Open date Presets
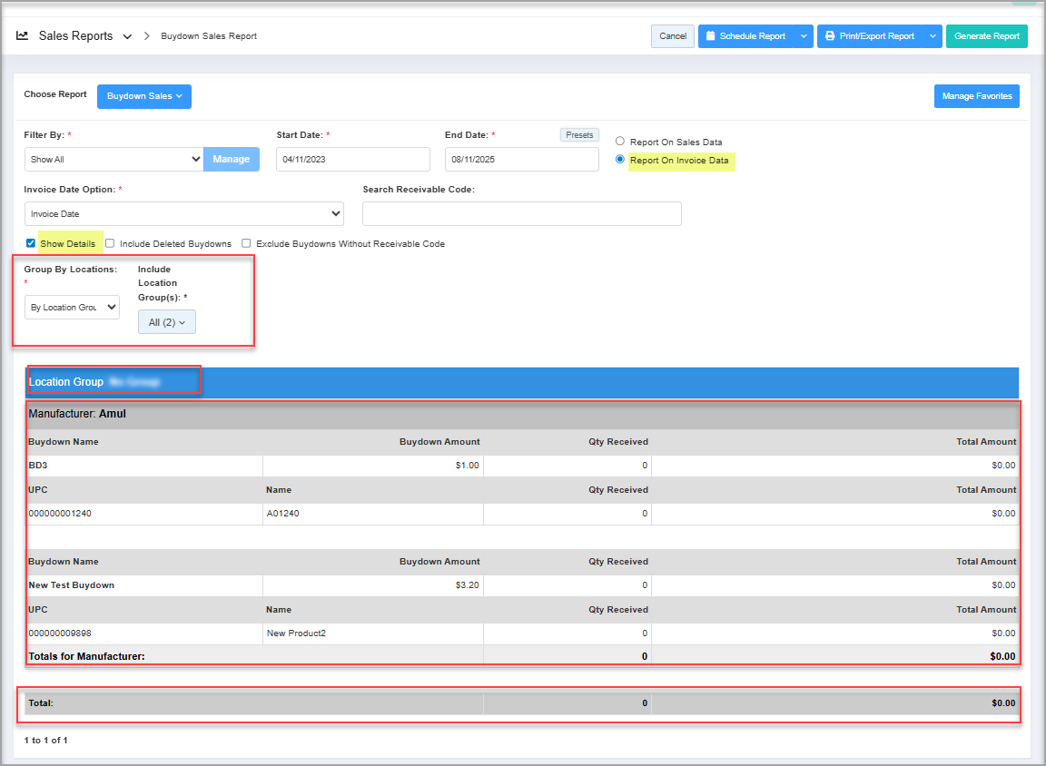Image resolution: width=1046 pixels, height=766 pixels. (579, 135)
